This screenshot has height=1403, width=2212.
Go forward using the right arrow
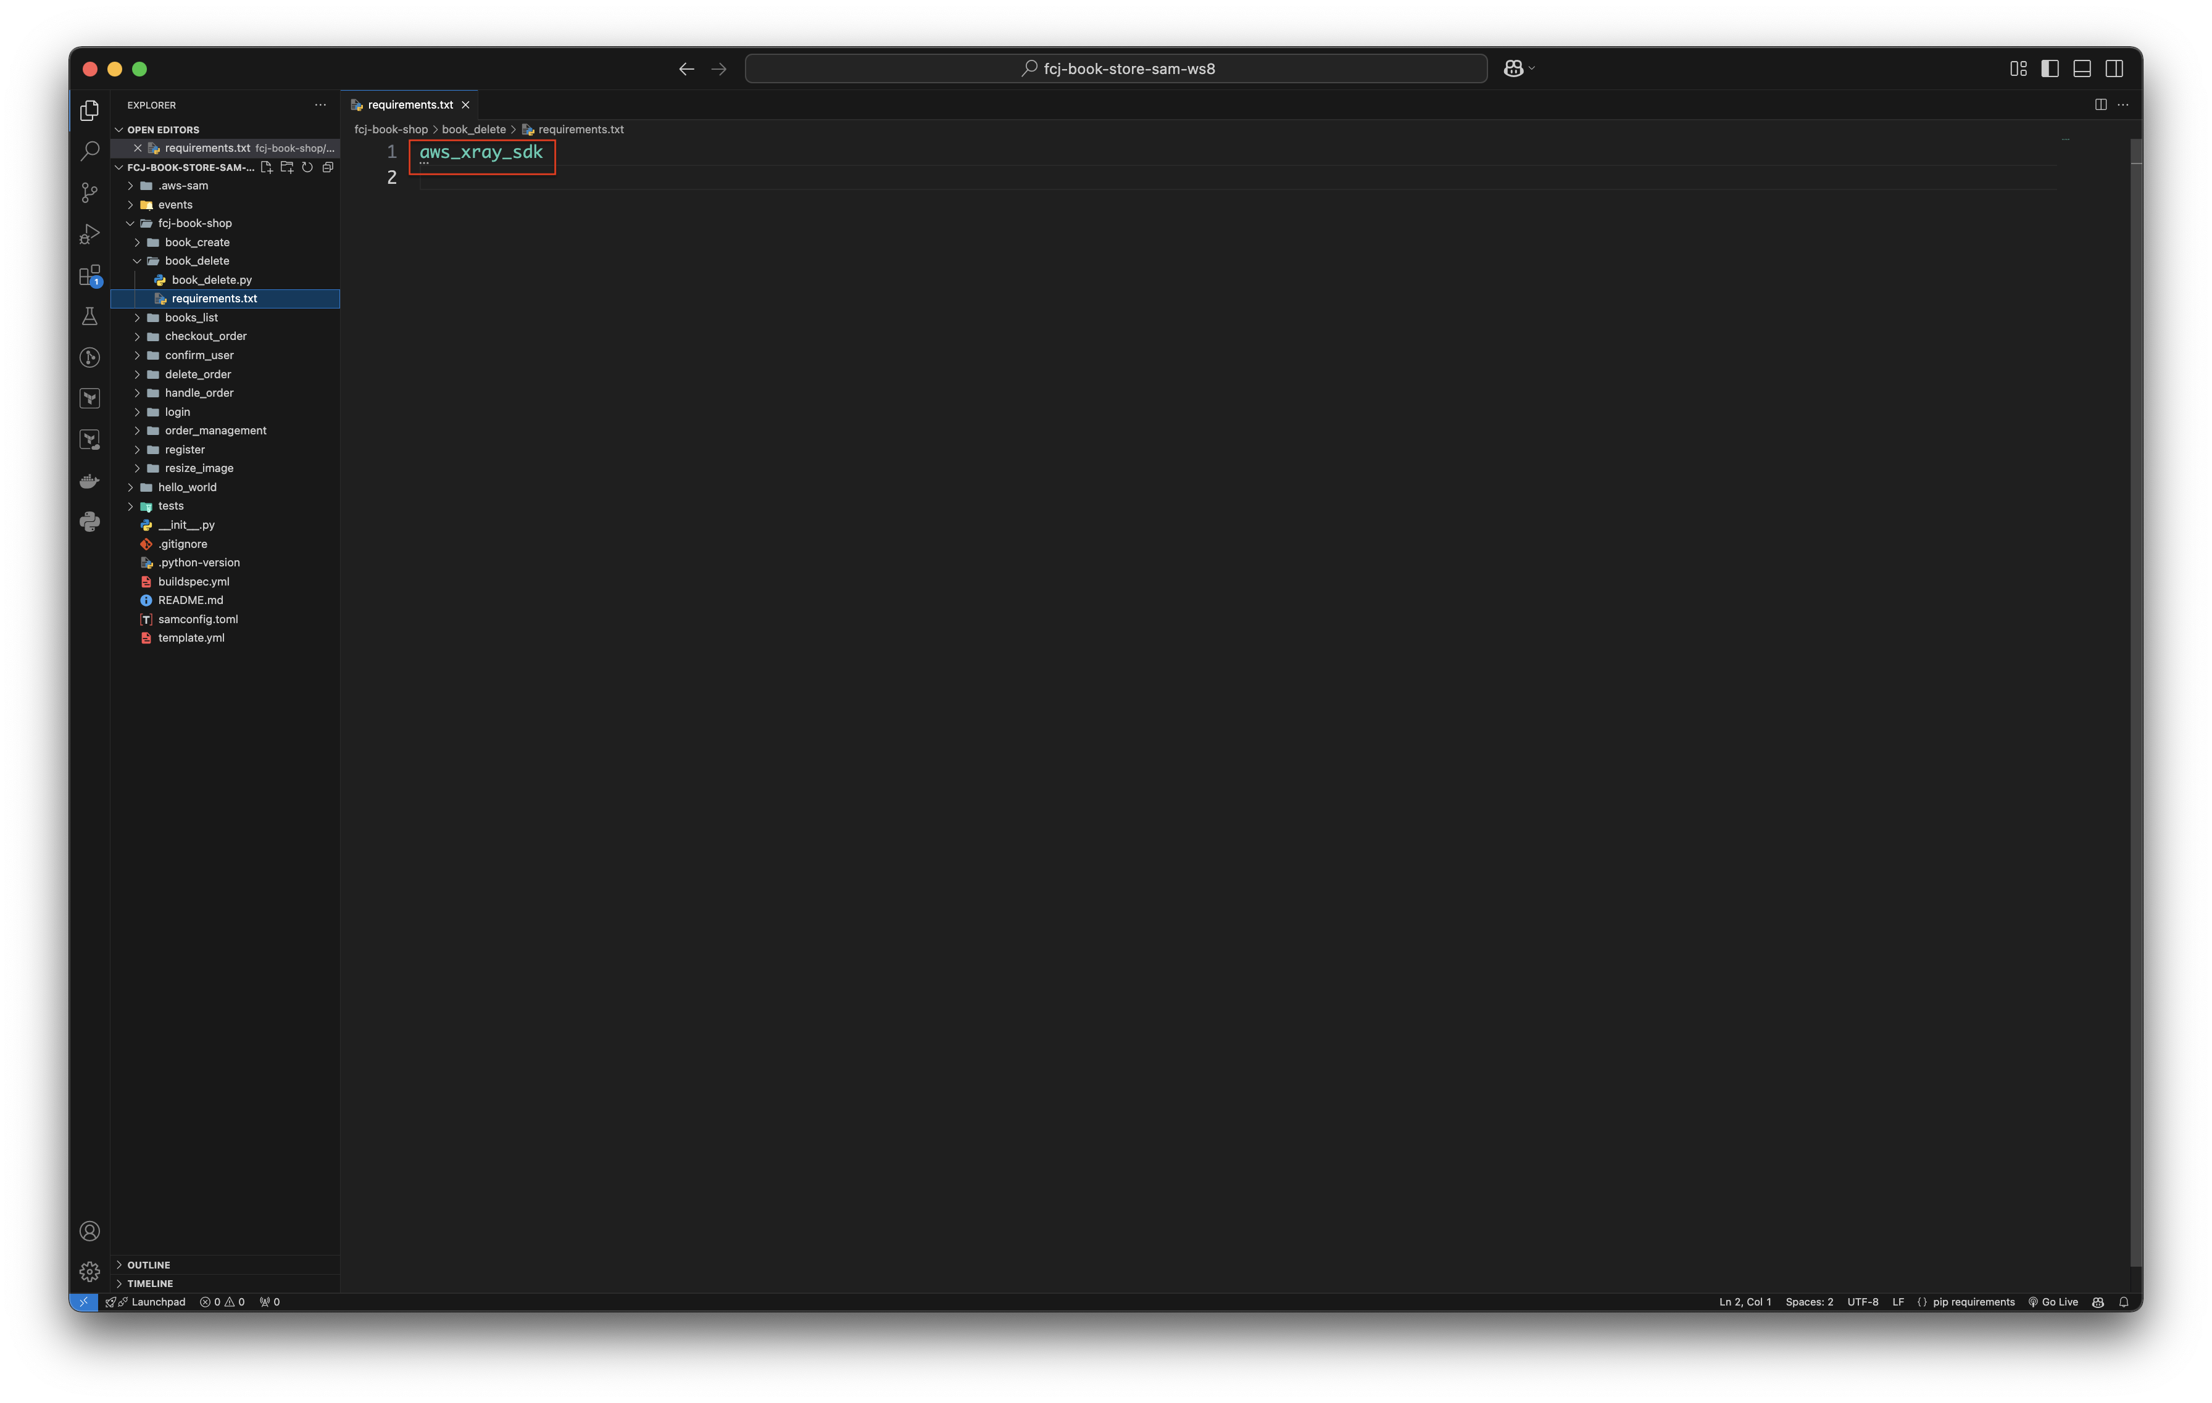point(718,69)
